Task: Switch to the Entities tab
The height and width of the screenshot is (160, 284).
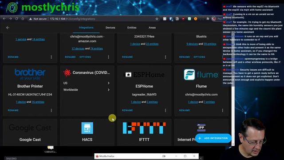Action: 132,28
